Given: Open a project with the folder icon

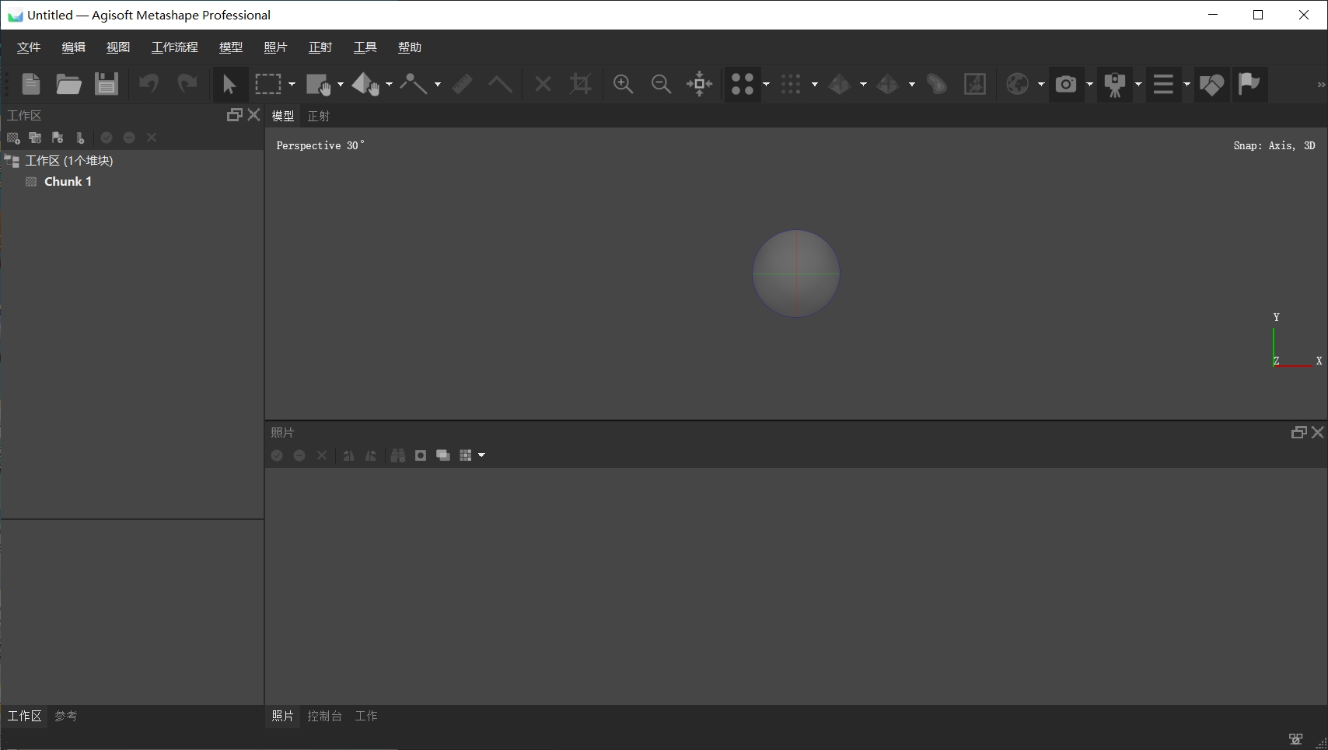Looking at the screenshot, I should 68,84.
